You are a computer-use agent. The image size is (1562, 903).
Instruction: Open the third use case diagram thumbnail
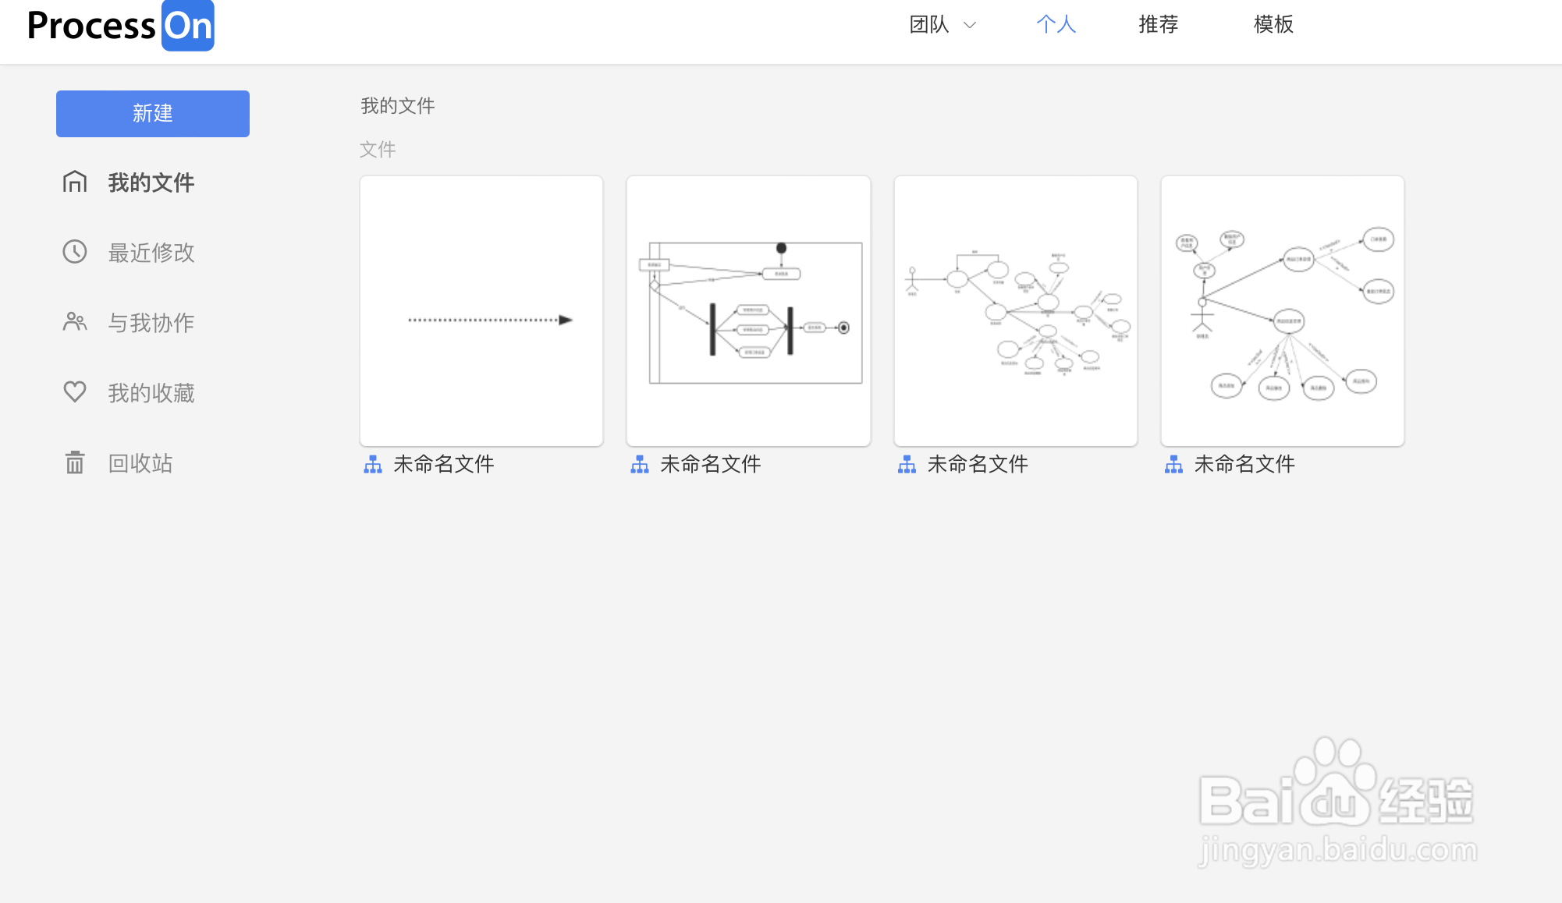pyautogui.click(x=1015, y=311)
